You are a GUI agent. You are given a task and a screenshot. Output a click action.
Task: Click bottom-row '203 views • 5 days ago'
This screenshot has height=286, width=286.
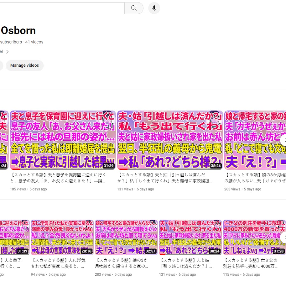coord(113,275)
